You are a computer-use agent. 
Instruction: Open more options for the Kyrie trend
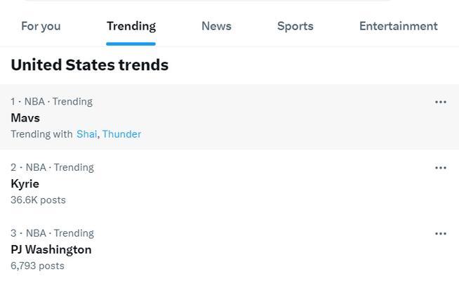(441, 168)
